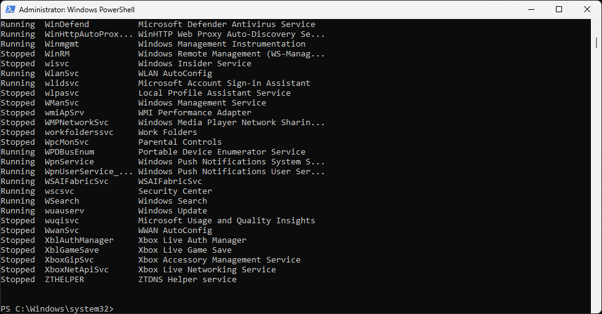
Task: Maximize the PowerShell window
Action: [x=559, y=9]
